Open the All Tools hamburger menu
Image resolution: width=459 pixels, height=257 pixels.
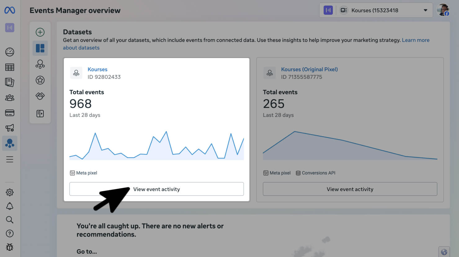[10, 159]
